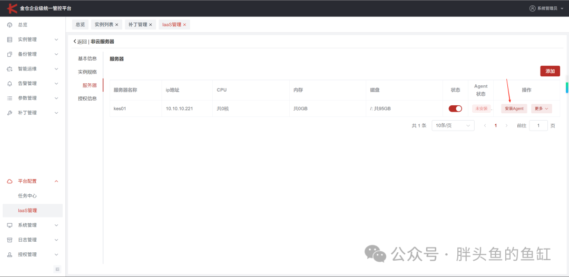
Task: Click the vertical scrollbar thumb
Action: (x=566, y=88)
